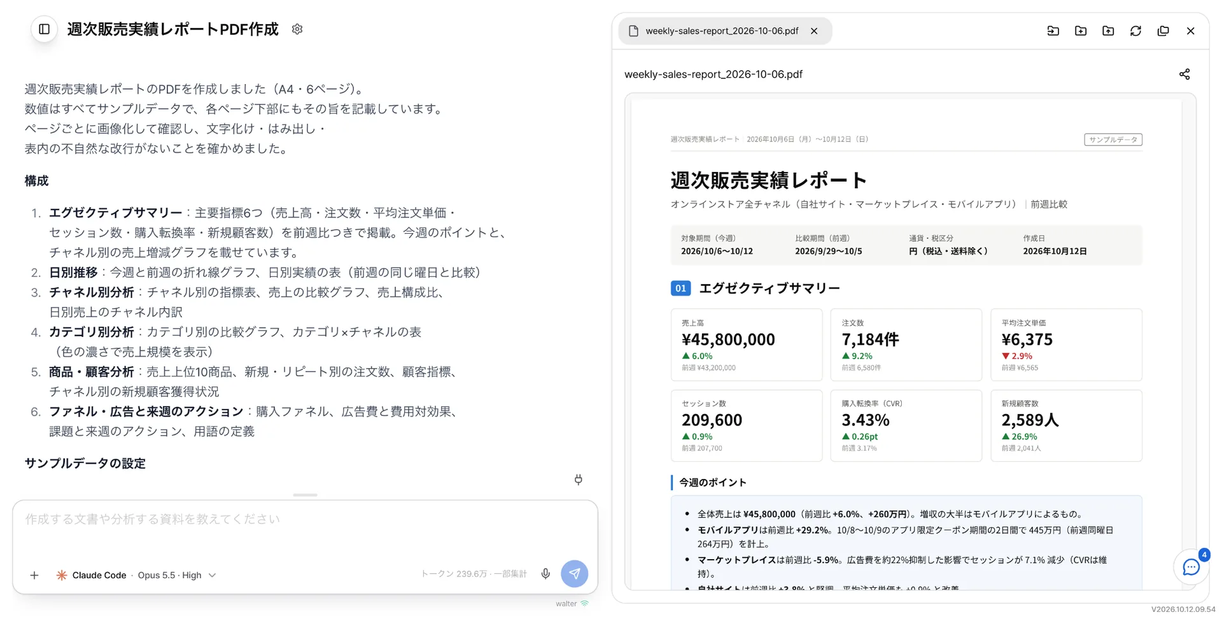Click the PDF filename label above preview
This screenshot has width=1222, height=633.
[x=713, y=75]
